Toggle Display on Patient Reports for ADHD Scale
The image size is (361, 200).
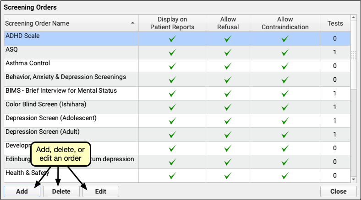click(x=172, y=39)
